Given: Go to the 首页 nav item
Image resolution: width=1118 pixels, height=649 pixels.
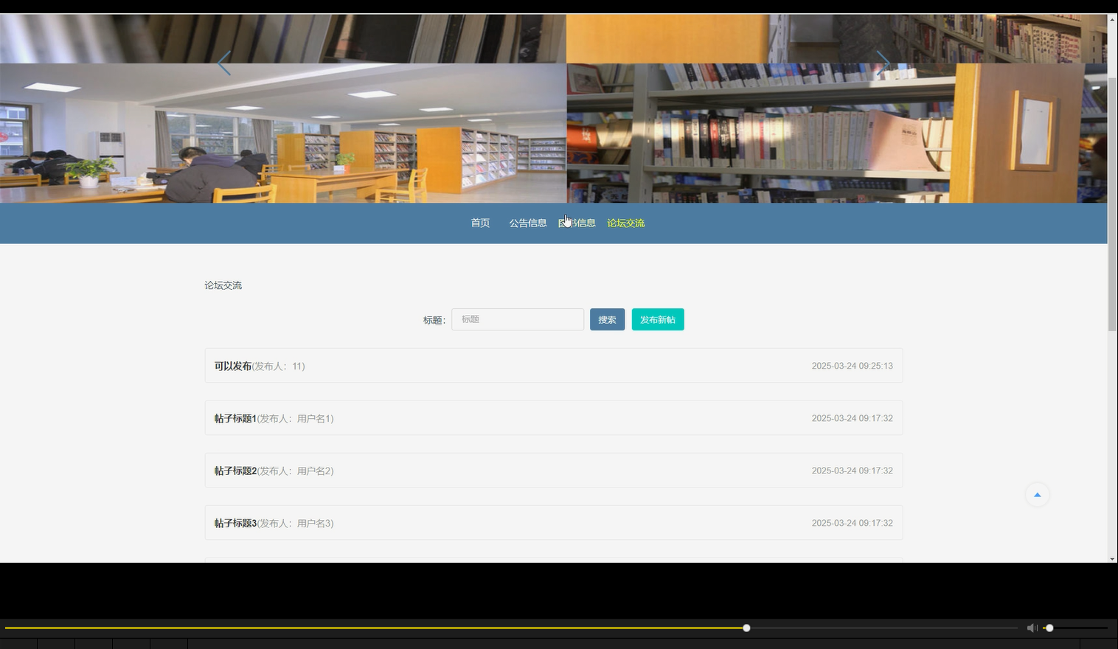Looking at the screenshot, I should coord(480,223).
